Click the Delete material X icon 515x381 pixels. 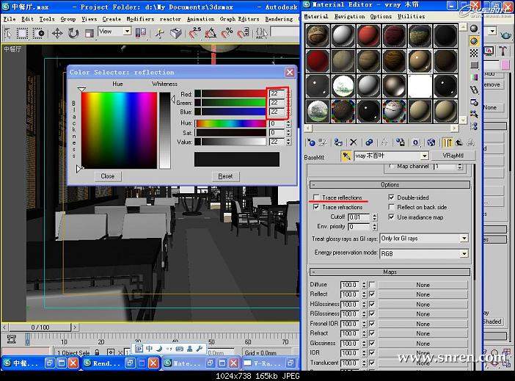[x=354, y=142]
